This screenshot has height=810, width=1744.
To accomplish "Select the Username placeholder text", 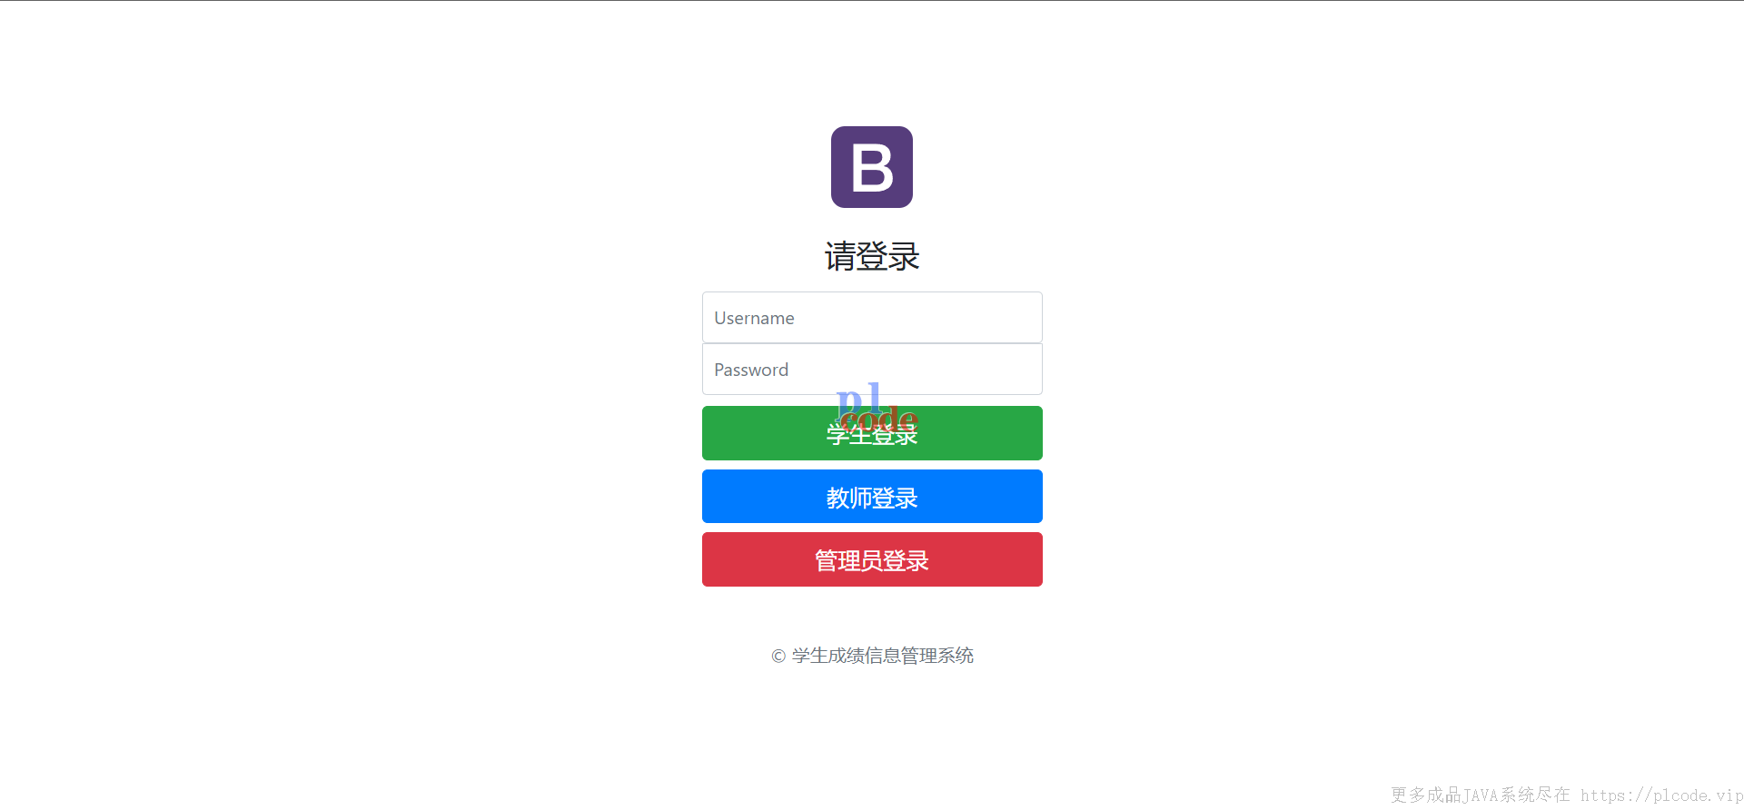I will click(x=754, y=319).
